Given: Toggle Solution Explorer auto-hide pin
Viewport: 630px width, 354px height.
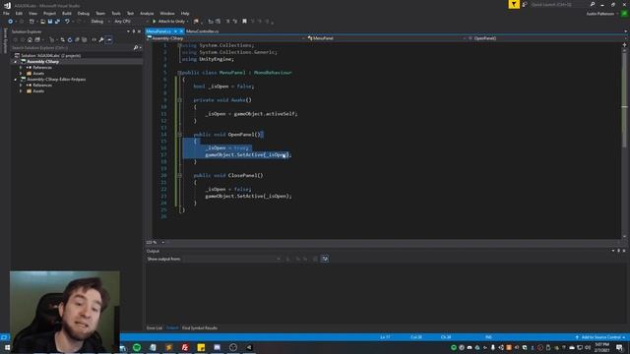Looking at the screenshot, I should coord(134,31).
